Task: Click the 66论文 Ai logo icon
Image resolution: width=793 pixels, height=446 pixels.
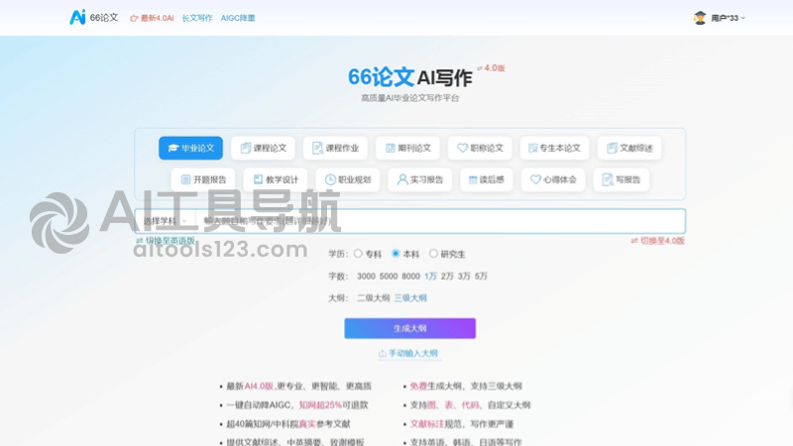Action: [x=77, y=17]
